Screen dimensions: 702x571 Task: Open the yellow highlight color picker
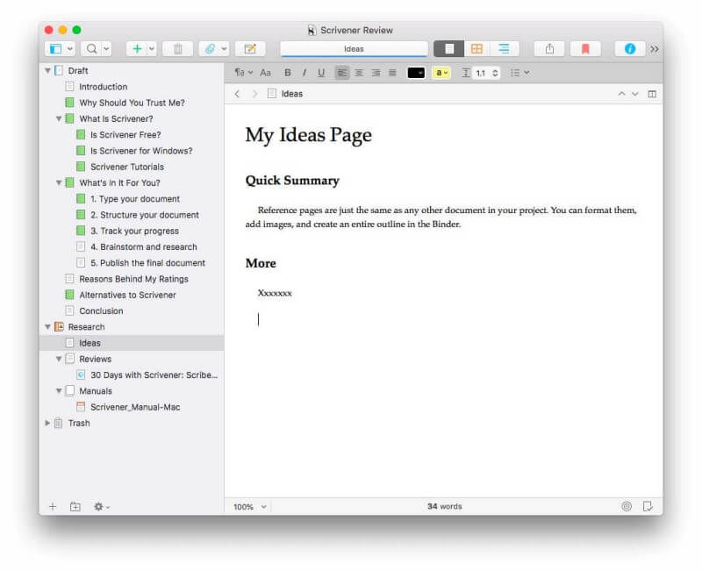coord(441,73)
